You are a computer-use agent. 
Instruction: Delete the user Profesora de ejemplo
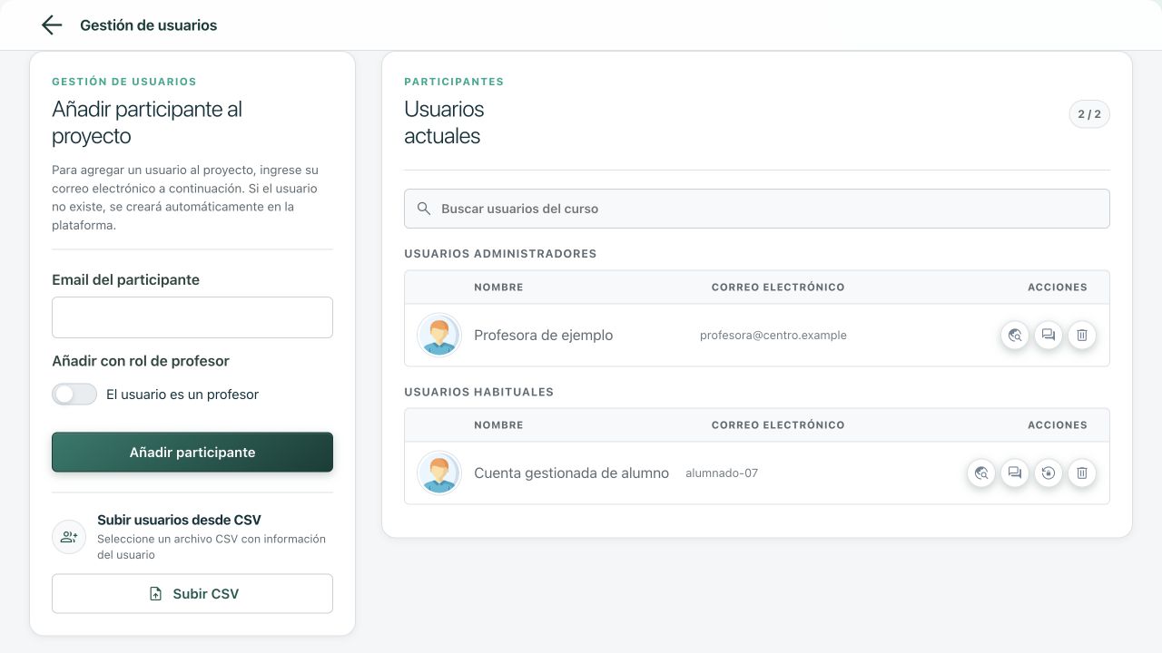[x=1082, y=336]
